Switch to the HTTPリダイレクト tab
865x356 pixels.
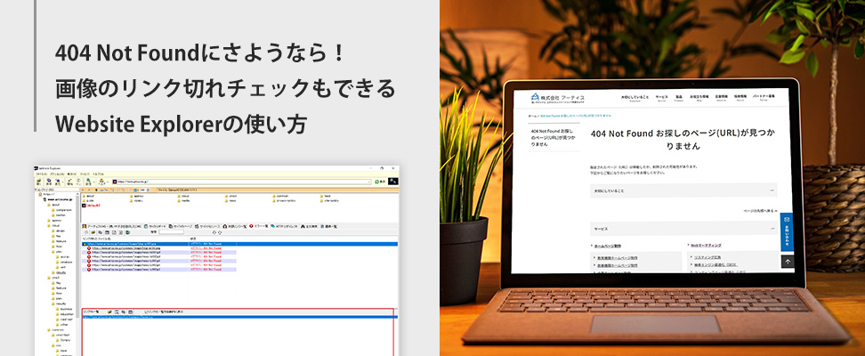coord(285,226)
